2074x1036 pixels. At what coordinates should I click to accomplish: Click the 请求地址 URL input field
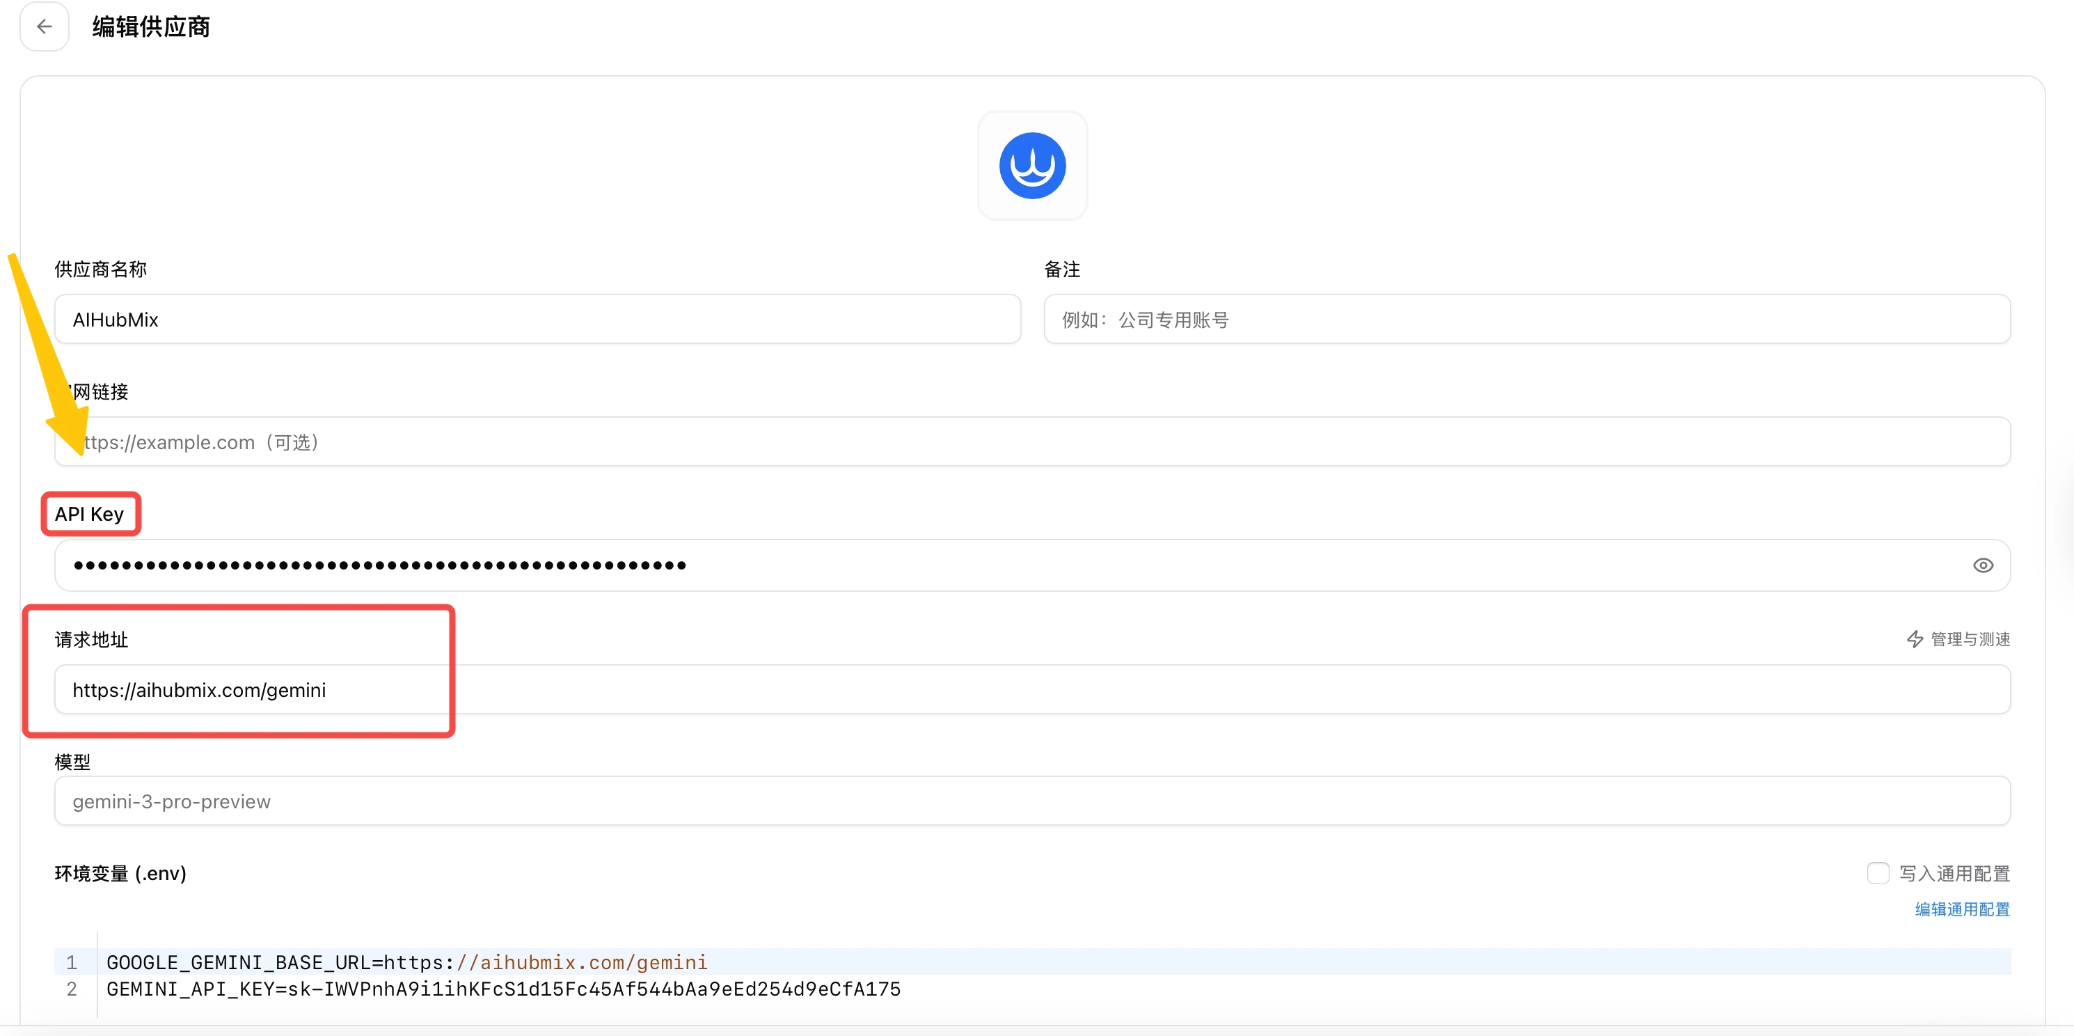pos(1032,689)
